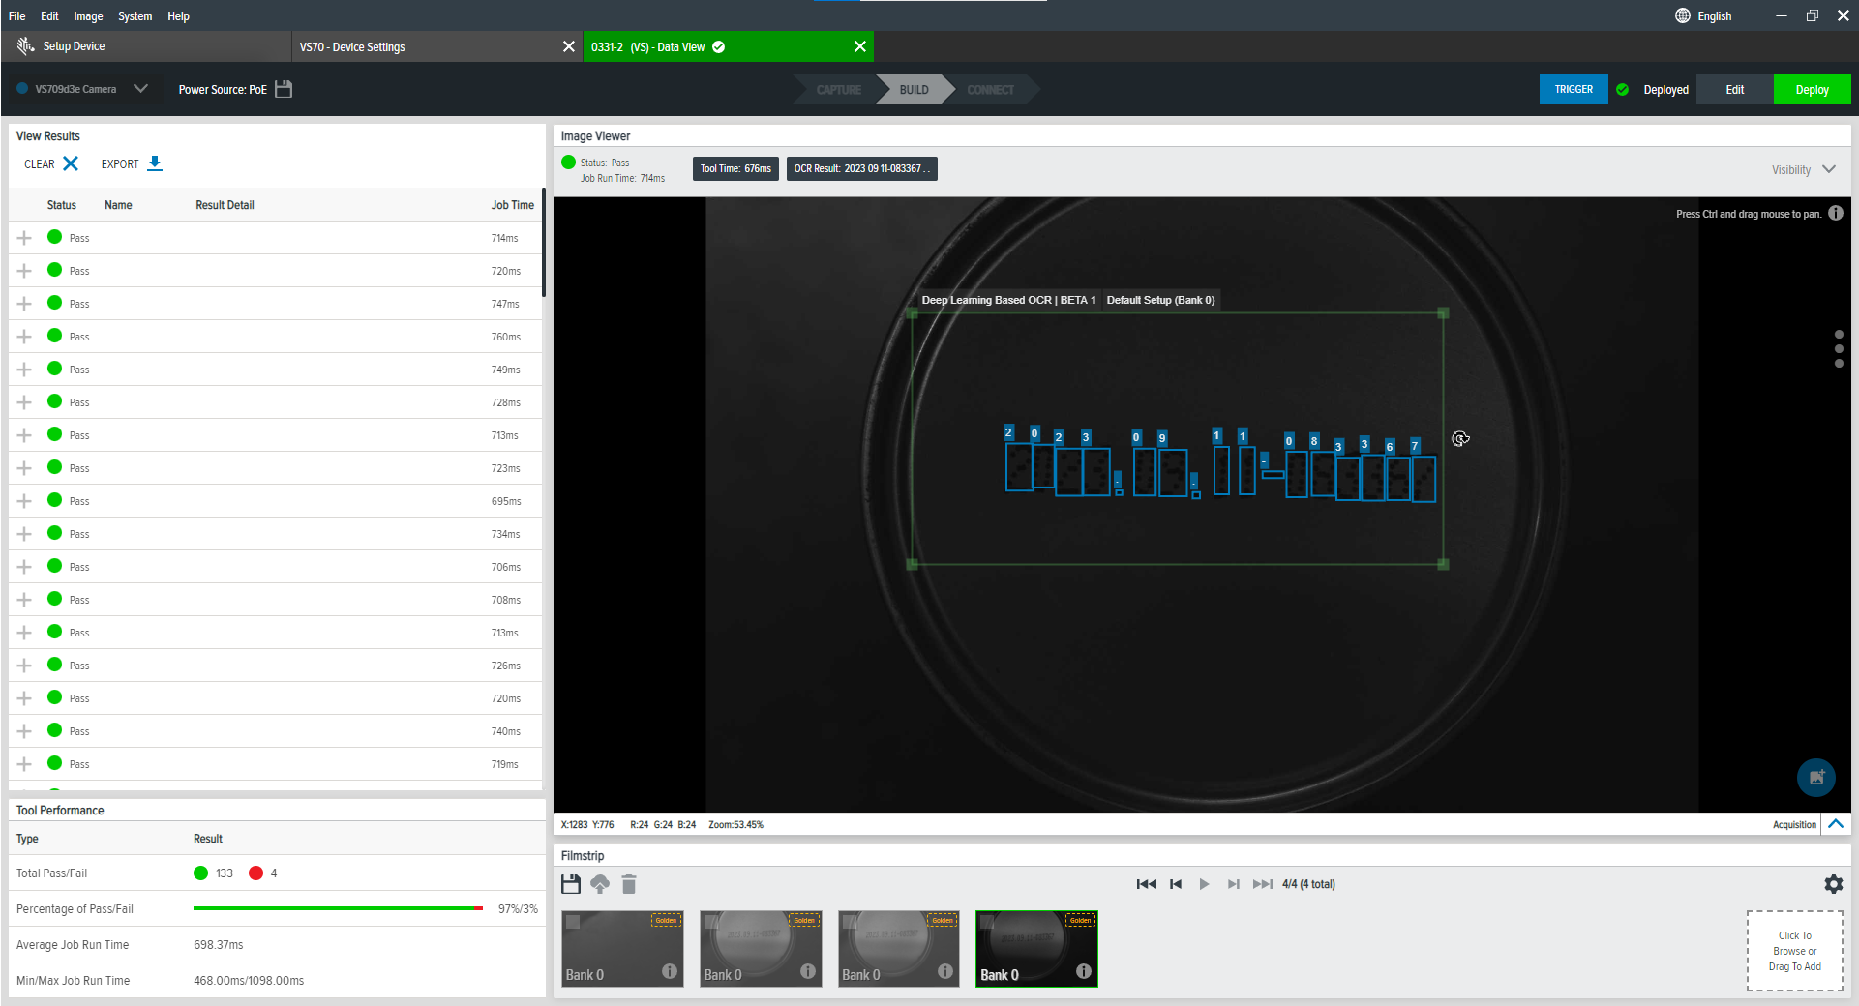Click the Browse or Drag To Add box
The height and width of the screenshot is (1006, 1859).
(1794, 951)
